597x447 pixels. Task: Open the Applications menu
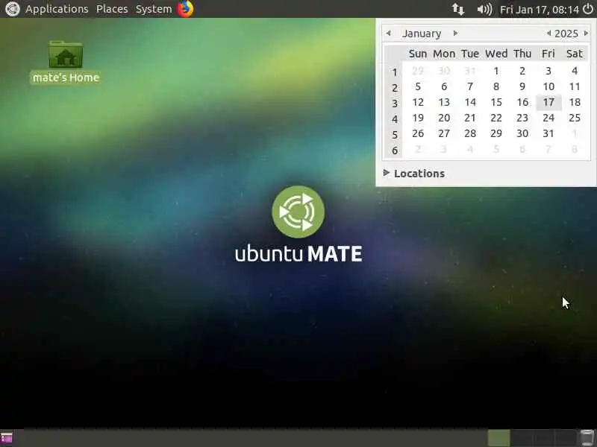point(57,9)
